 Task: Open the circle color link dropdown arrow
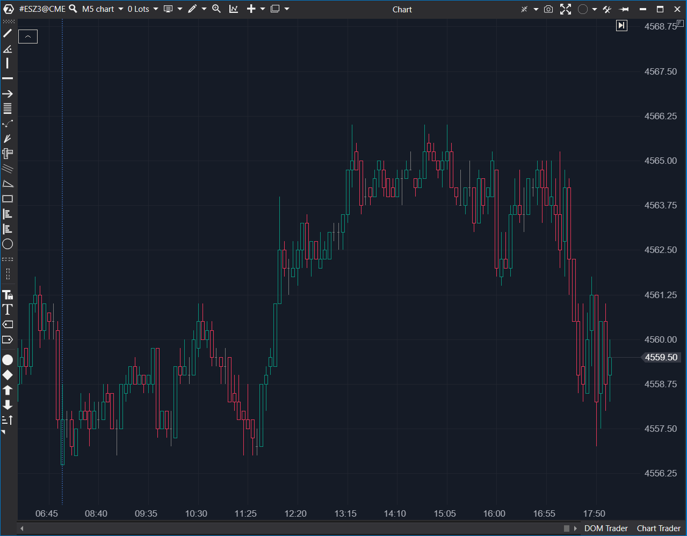point(595,9)
